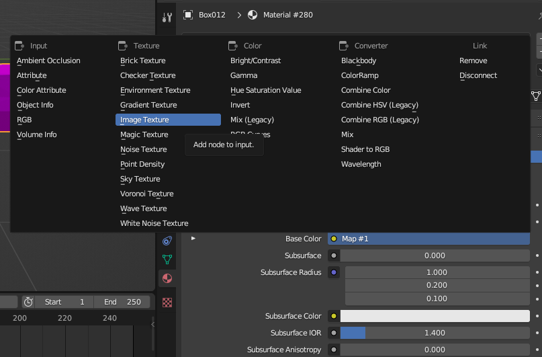Screen dimensions: 542x357
Task: Select Invert color node
Action: click(x=240, y=105)
